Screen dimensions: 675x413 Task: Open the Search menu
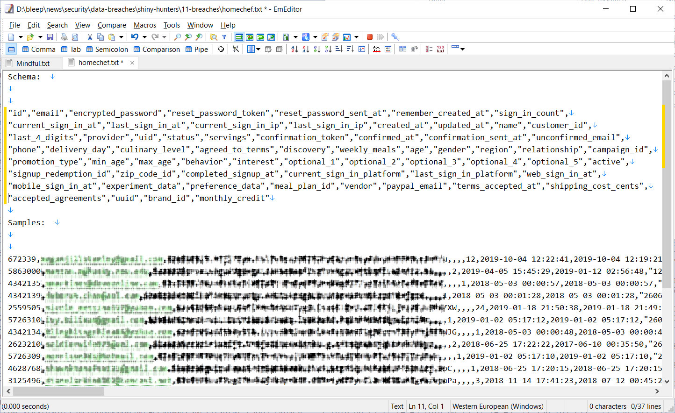tap(57, 25)
